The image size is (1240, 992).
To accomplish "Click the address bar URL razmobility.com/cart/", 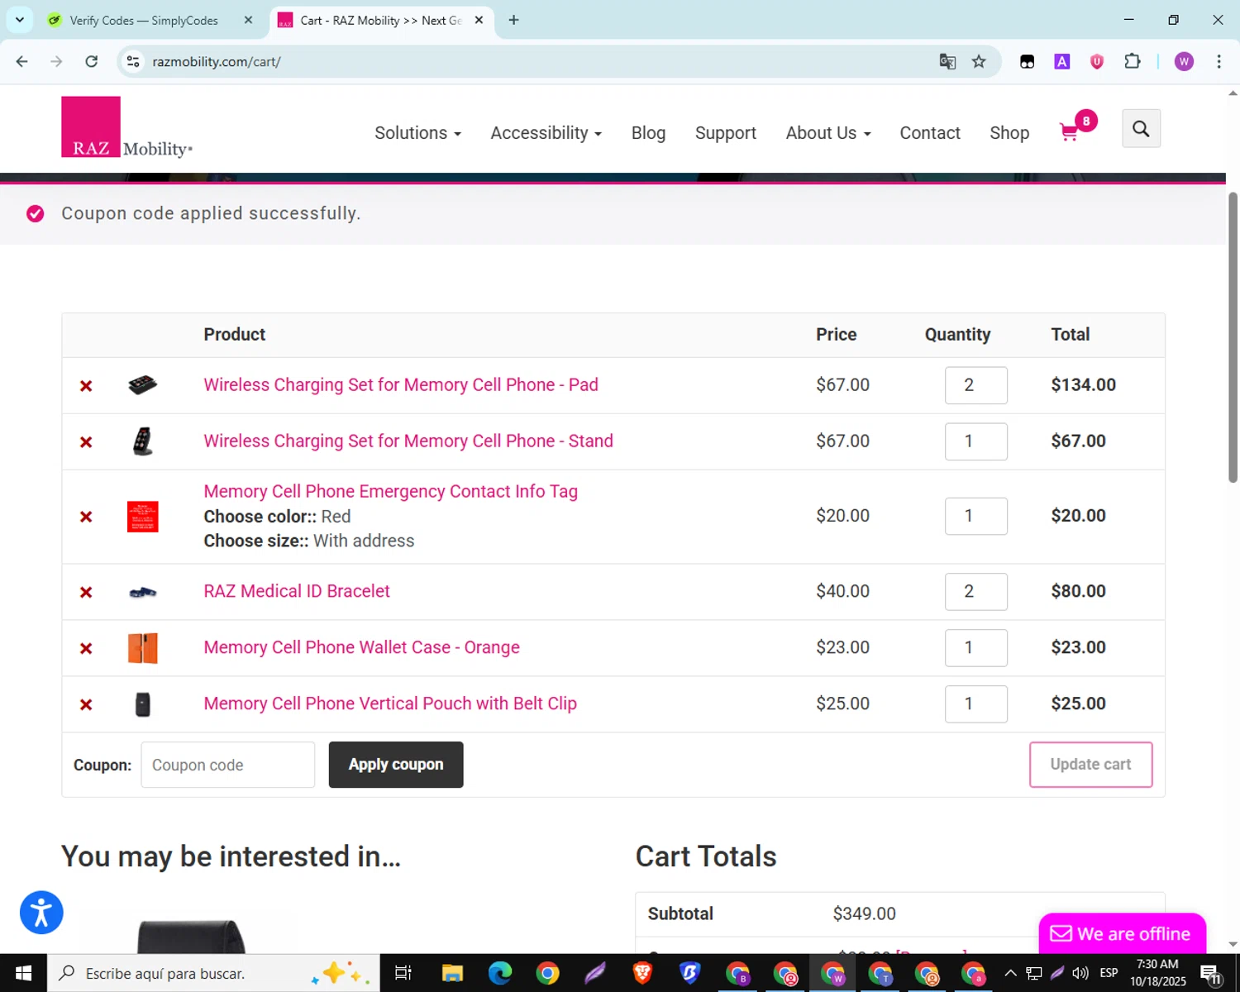I will [x=217, y=62].
